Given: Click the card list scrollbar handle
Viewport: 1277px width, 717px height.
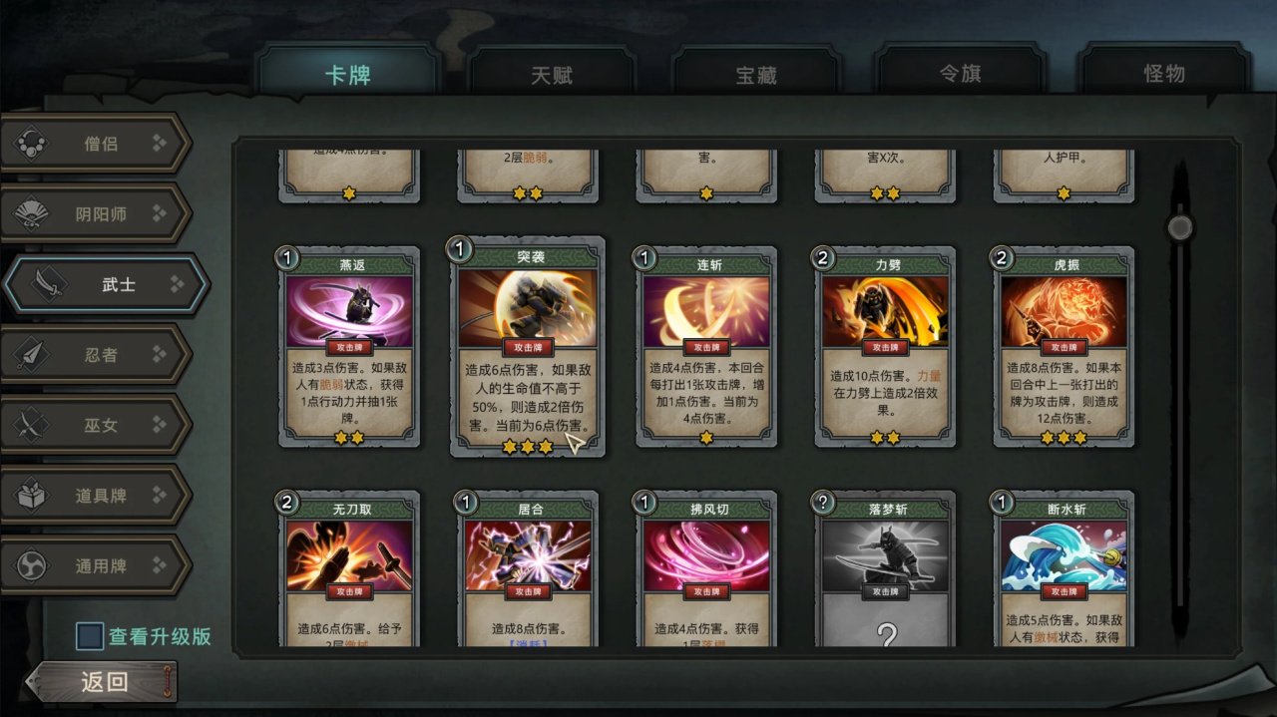Looking at the screenshot, I should [x=1180, y=227].
